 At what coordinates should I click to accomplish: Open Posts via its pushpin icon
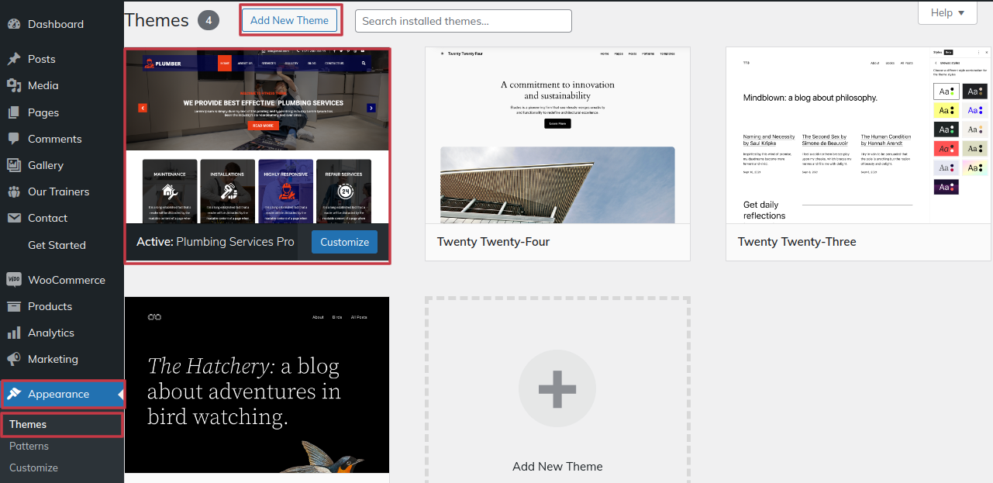tap(13, 59)
